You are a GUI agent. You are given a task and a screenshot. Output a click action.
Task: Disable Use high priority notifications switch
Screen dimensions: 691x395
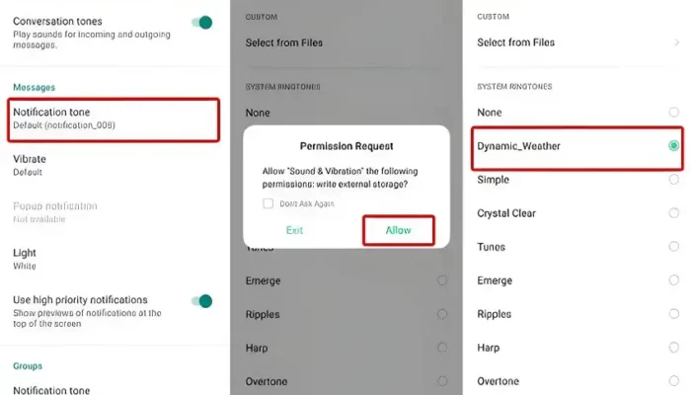tap(203, 301)
